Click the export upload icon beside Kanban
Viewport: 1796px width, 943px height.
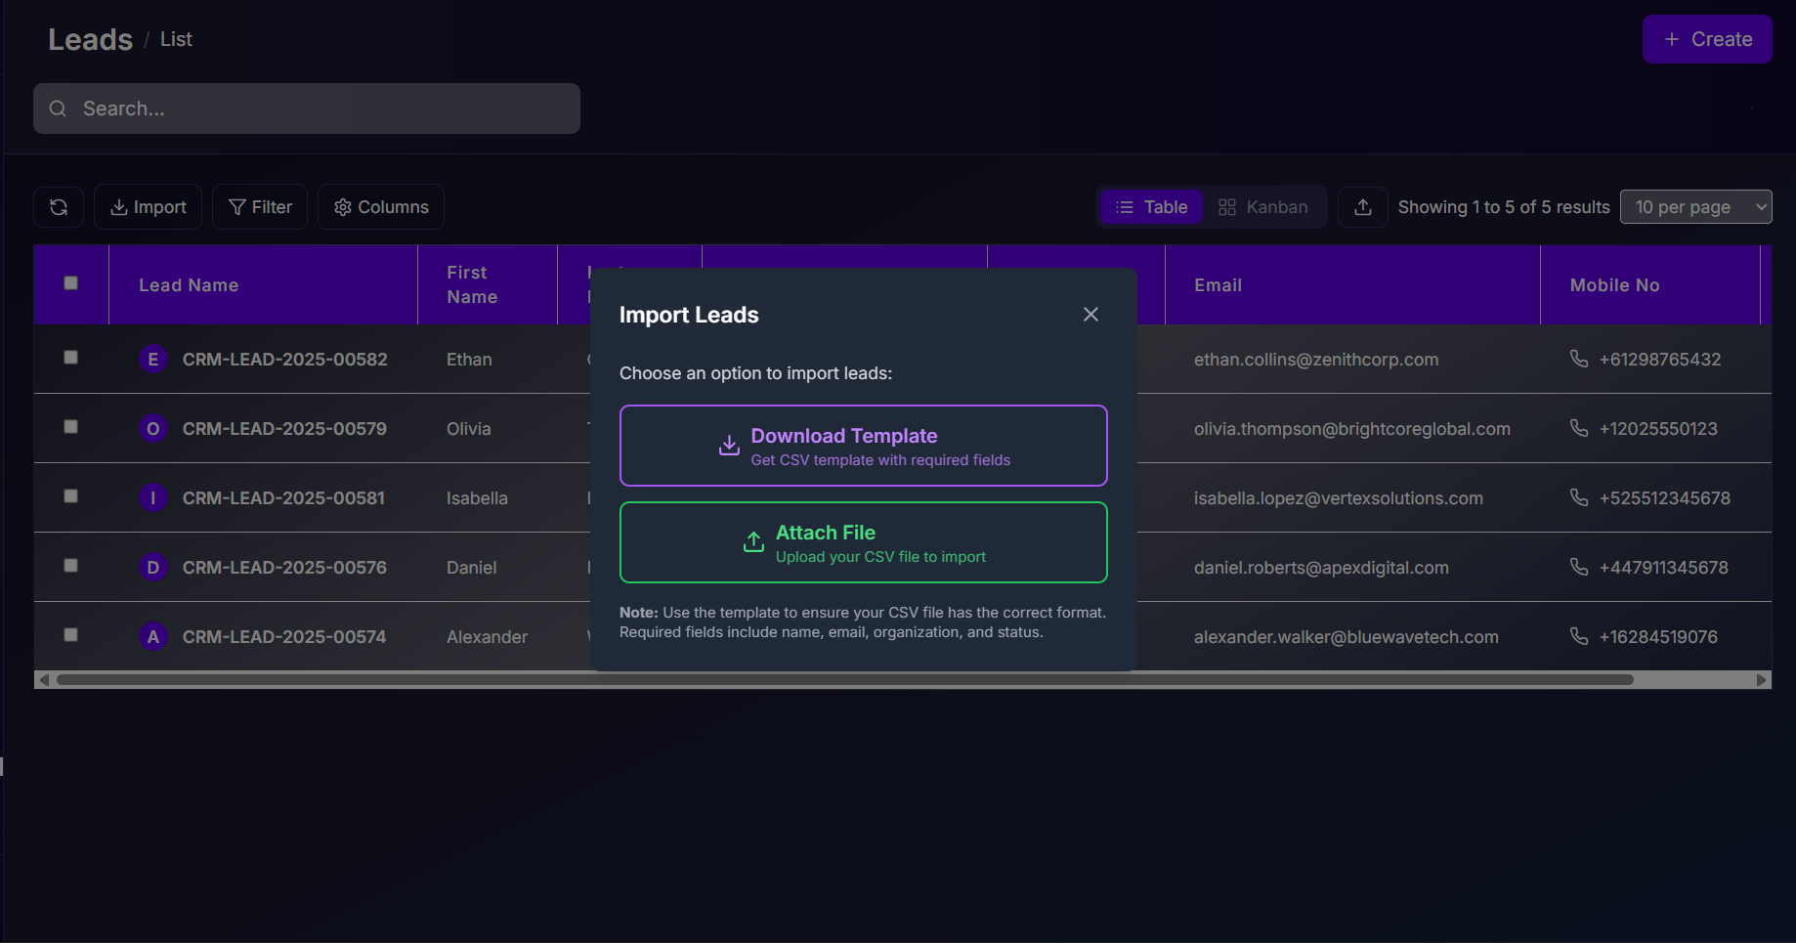(1363, 207)
